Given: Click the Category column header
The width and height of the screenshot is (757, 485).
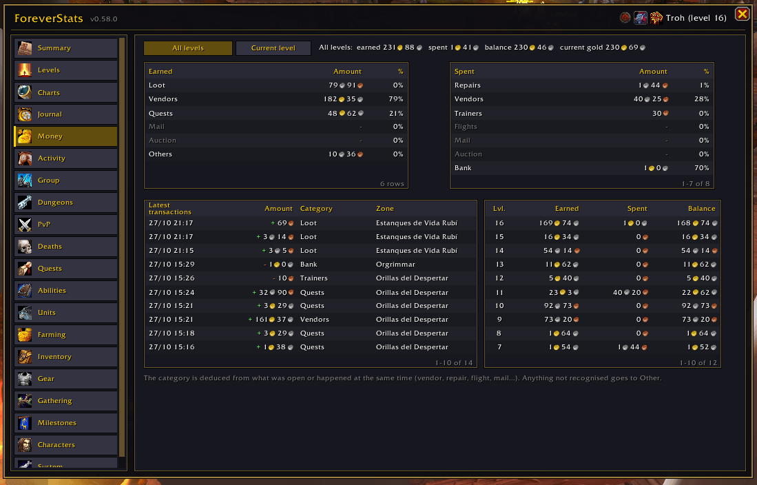Looking at the screenshot, I should [x=316, y=209].
